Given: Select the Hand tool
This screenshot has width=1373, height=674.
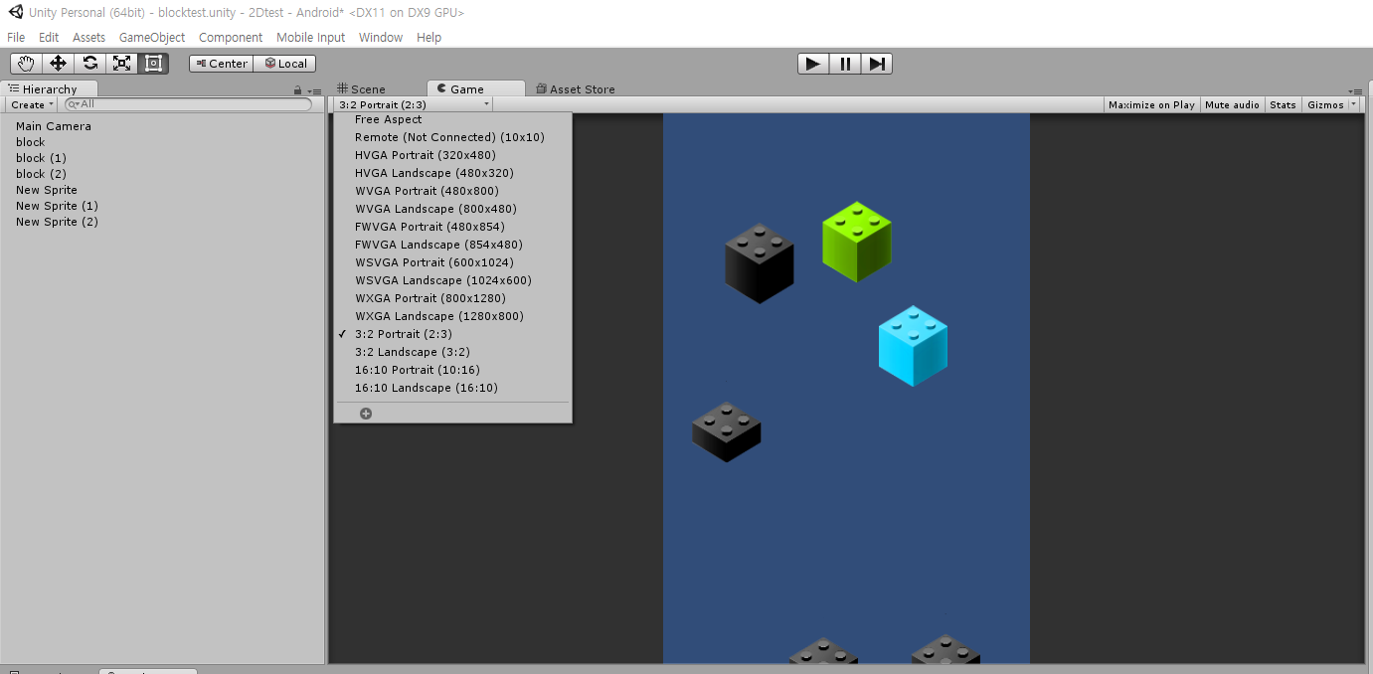Looking at the screenshot, I should click(x=26, y=64).
